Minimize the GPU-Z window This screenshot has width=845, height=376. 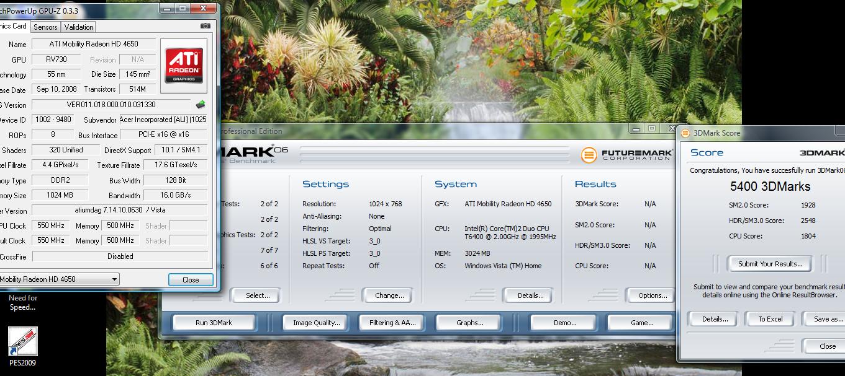[x=168, y=9]
